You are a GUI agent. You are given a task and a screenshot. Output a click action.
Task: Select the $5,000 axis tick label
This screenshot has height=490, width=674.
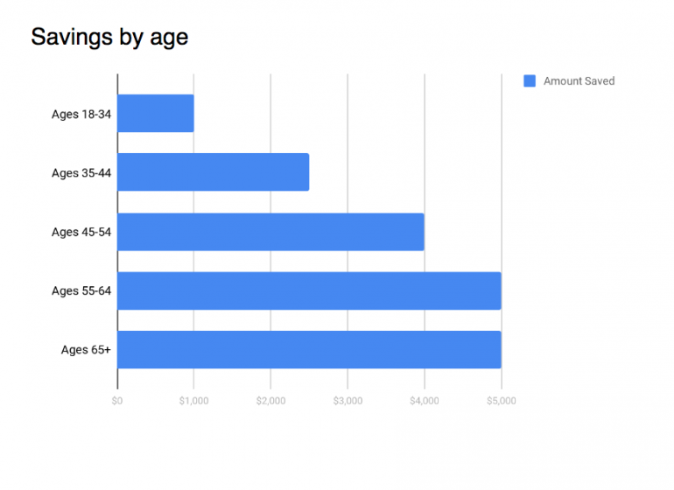click(502, 401)
